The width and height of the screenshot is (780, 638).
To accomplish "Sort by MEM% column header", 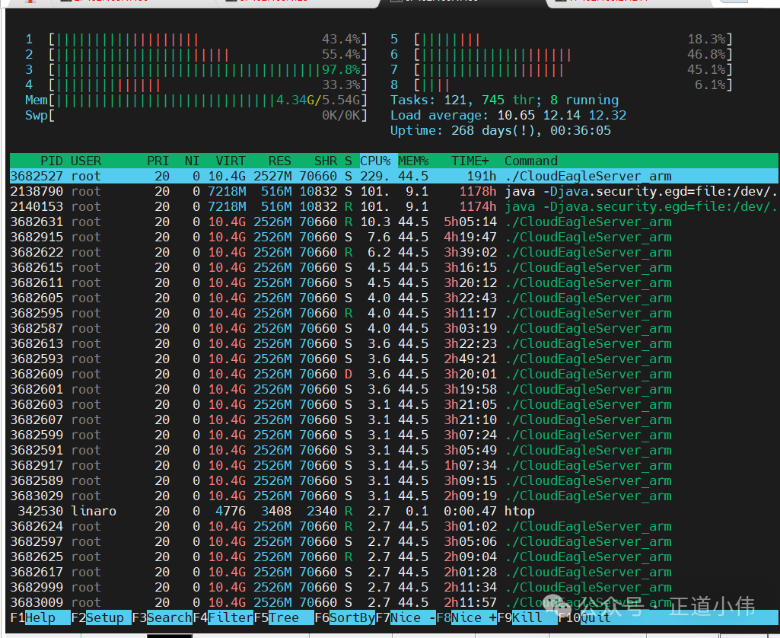I will coord(413,161).
